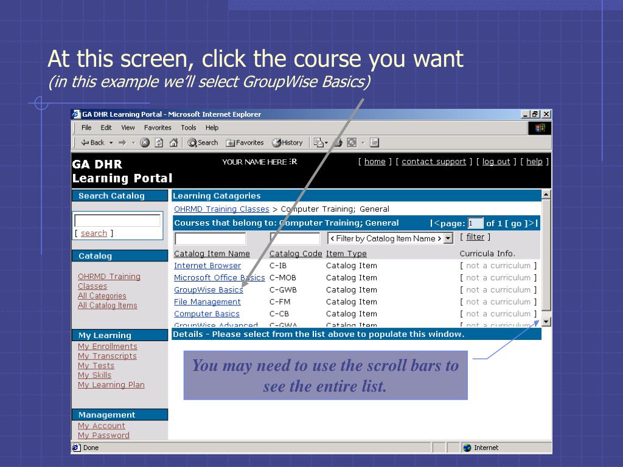623x467 pixels.
Task: Click the Internet zone globe icon
Action: point(467,448)
